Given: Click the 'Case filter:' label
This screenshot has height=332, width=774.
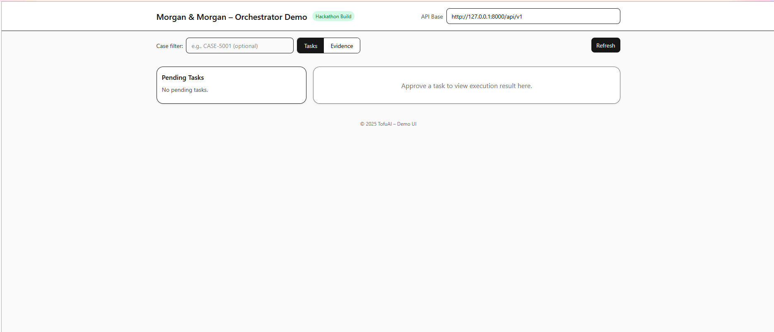Looking at the screenshot, I should click(x=169, y=46).
